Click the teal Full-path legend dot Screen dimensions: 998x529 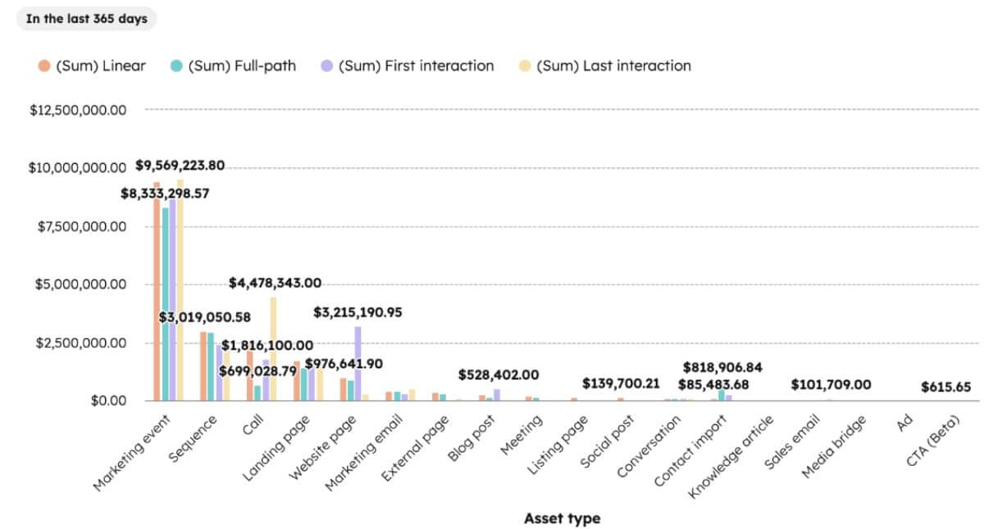[x=177, y=66]
